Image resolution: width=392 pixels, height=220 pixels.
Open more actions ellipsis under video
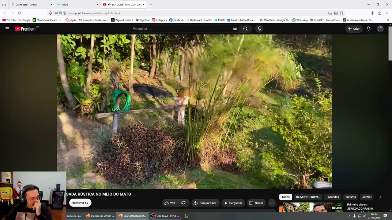[272, 203]
